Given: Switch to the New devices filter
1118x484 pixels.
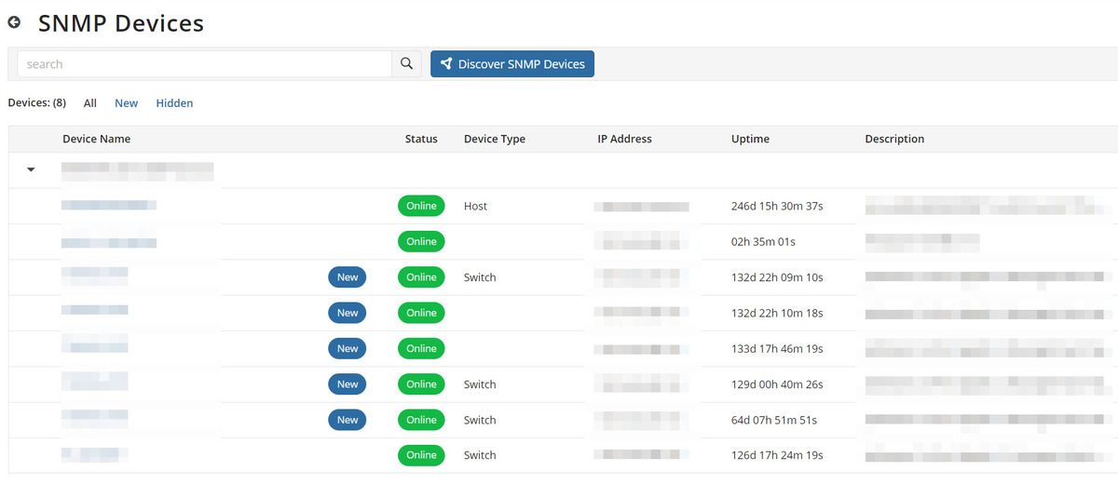Looking at the screenshot, I should [126, 103].
